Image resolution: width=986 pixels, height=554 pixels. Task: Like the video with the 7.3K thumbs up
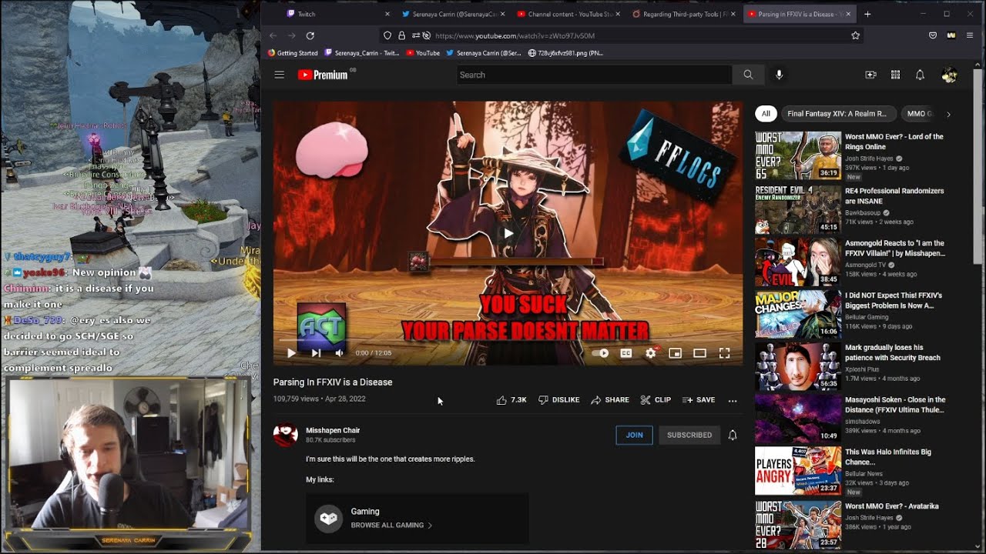[511, 400]
